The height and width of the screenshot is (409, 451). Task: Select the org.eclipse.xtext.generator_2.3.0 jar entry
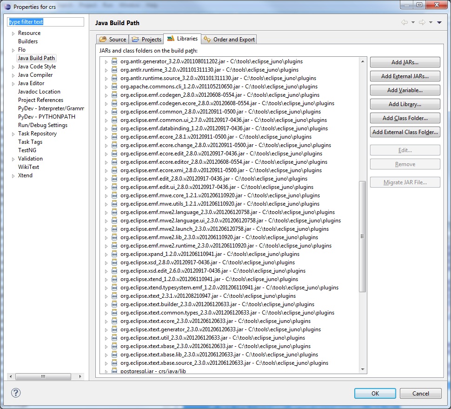[220, 329]
